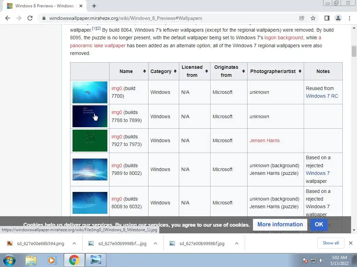Switch to Chrome in the taskbar
Screen dimensions: 357x267
74,260
